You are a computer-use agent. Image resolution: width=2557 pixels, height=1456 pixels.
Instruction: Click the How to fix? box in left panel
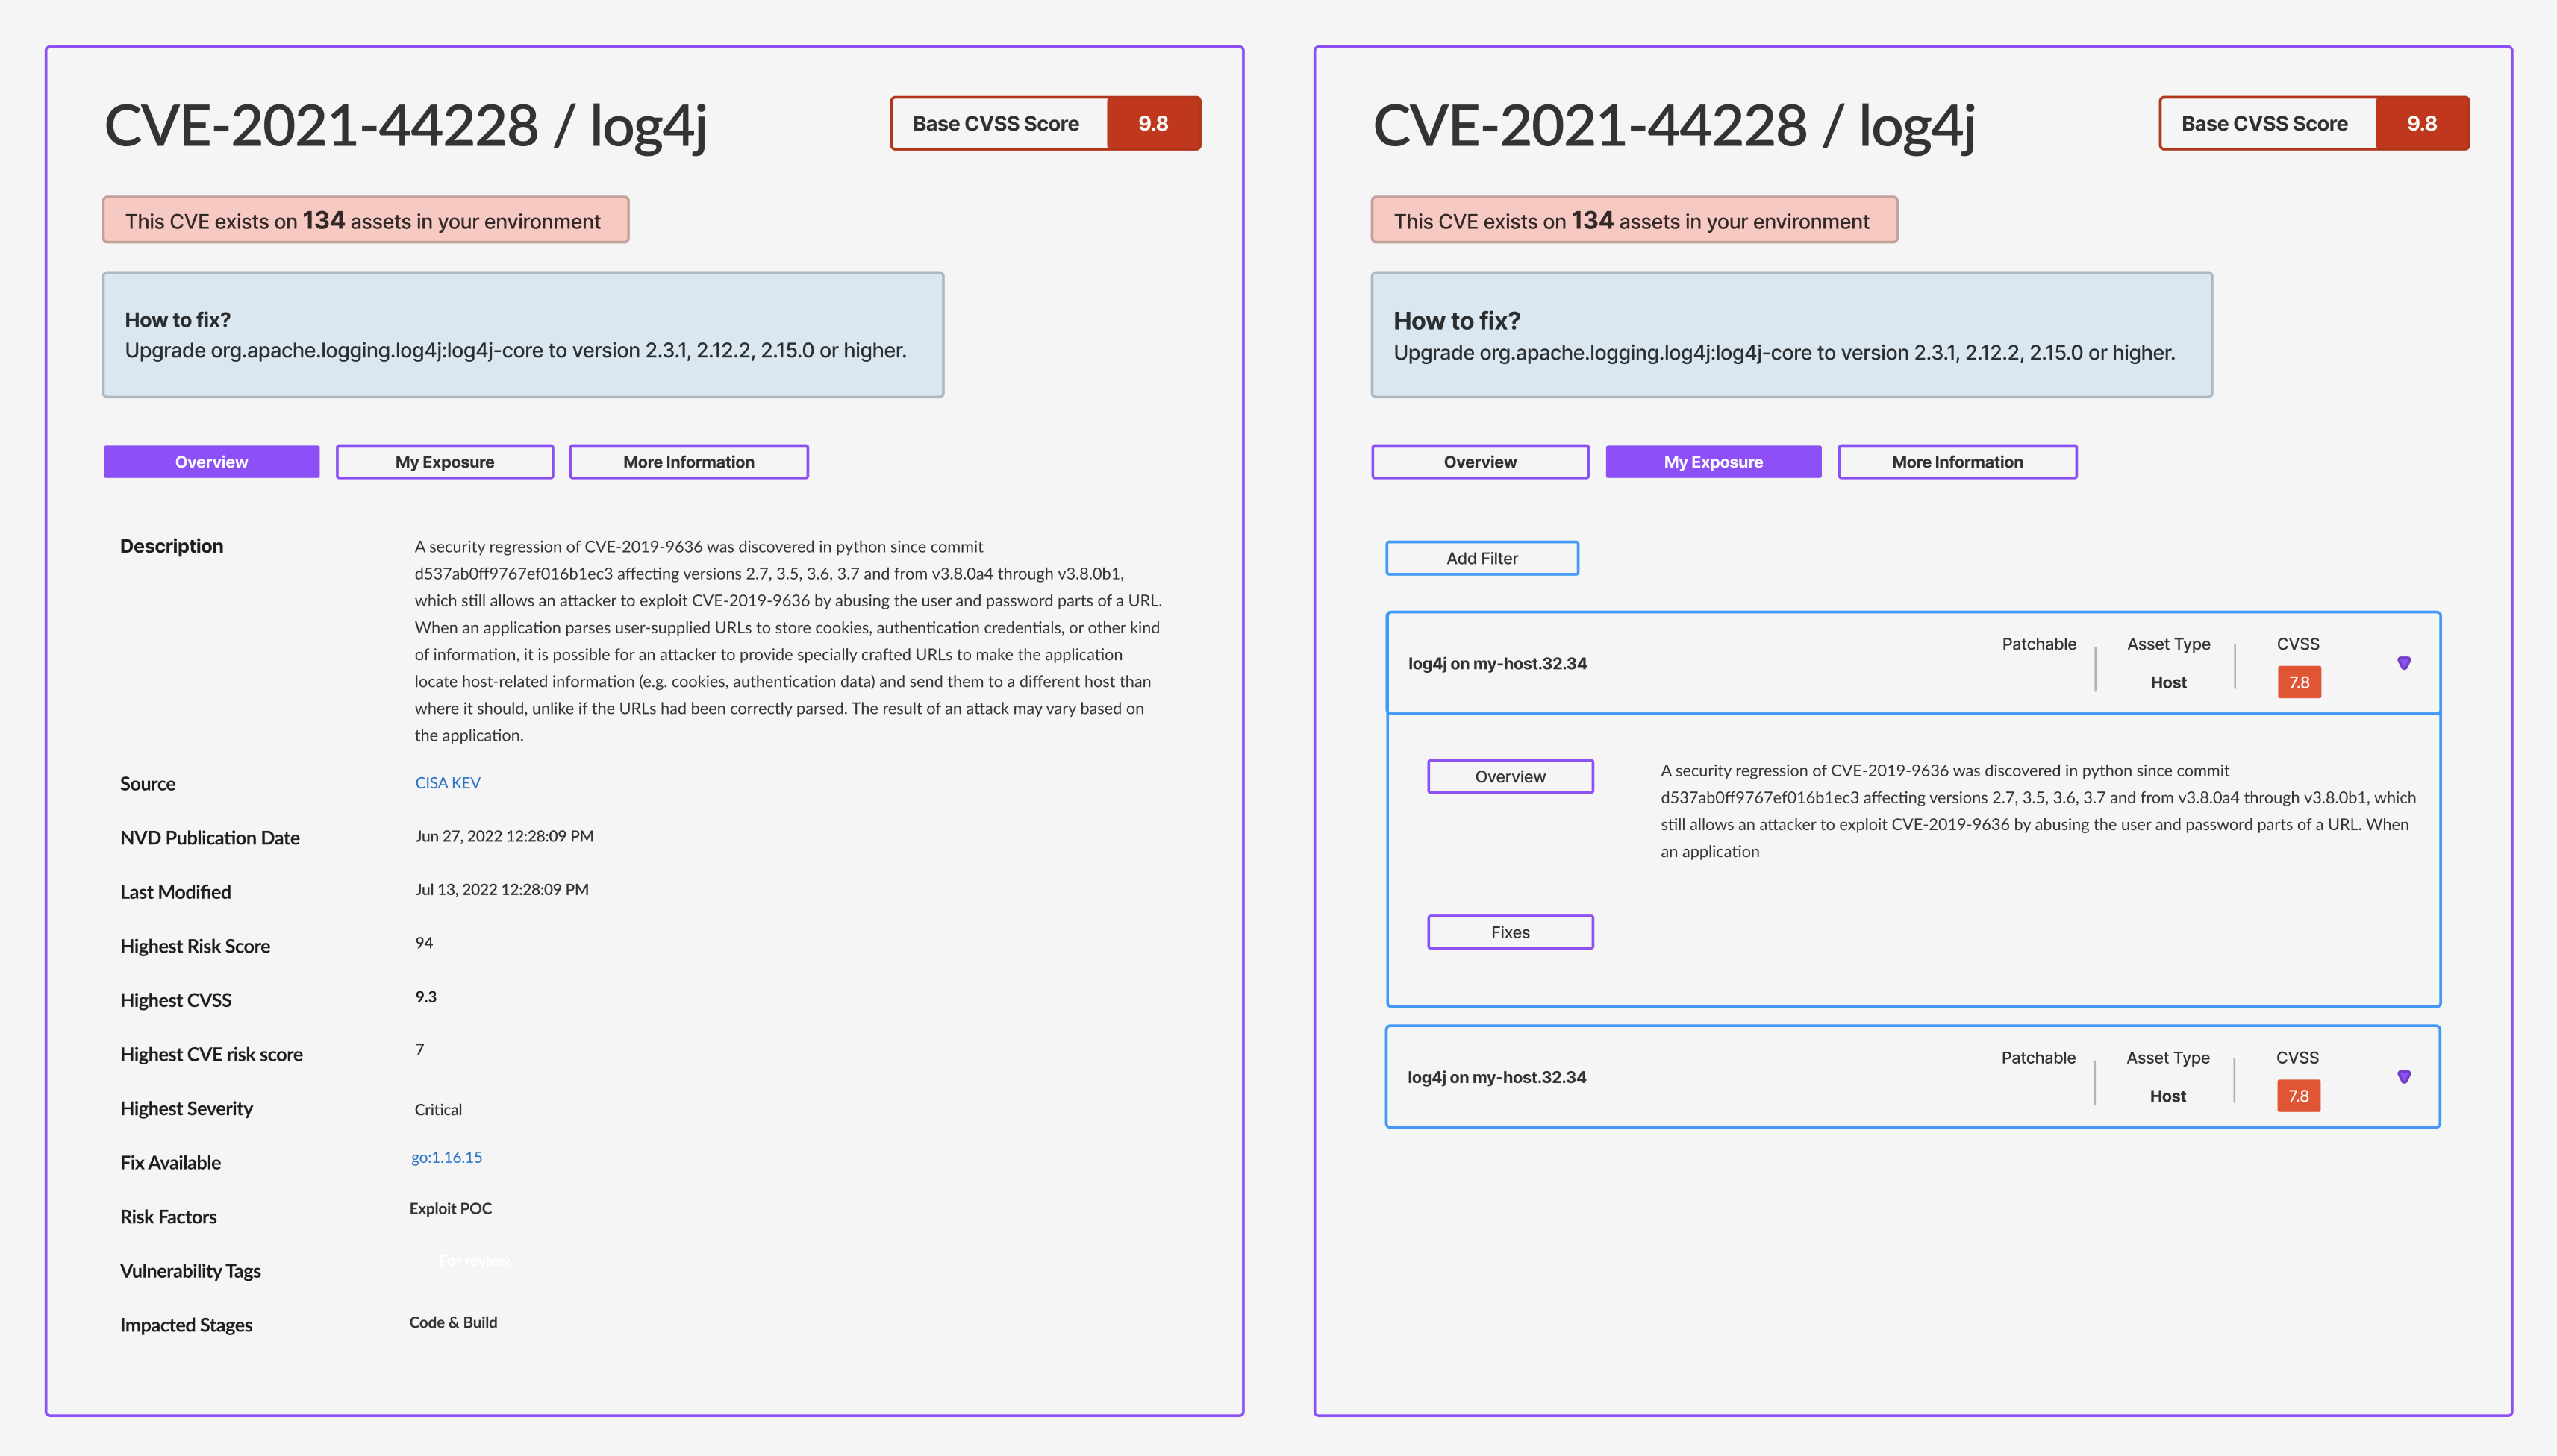[x=522, y=335]
